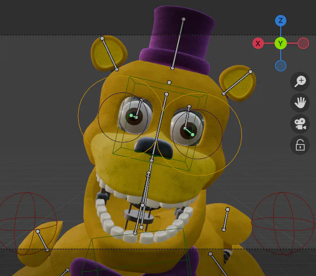Select the long head bone through the nose
This screenshot has height=276, width=316.
(159, 127)
